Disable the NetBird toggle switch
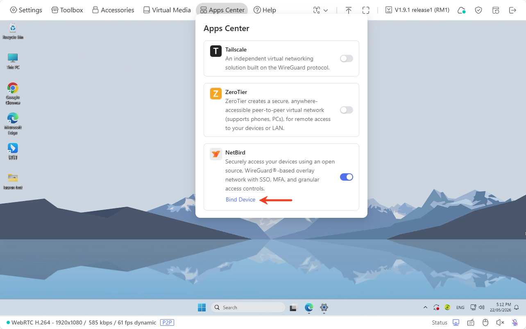 tap(347, 177)
